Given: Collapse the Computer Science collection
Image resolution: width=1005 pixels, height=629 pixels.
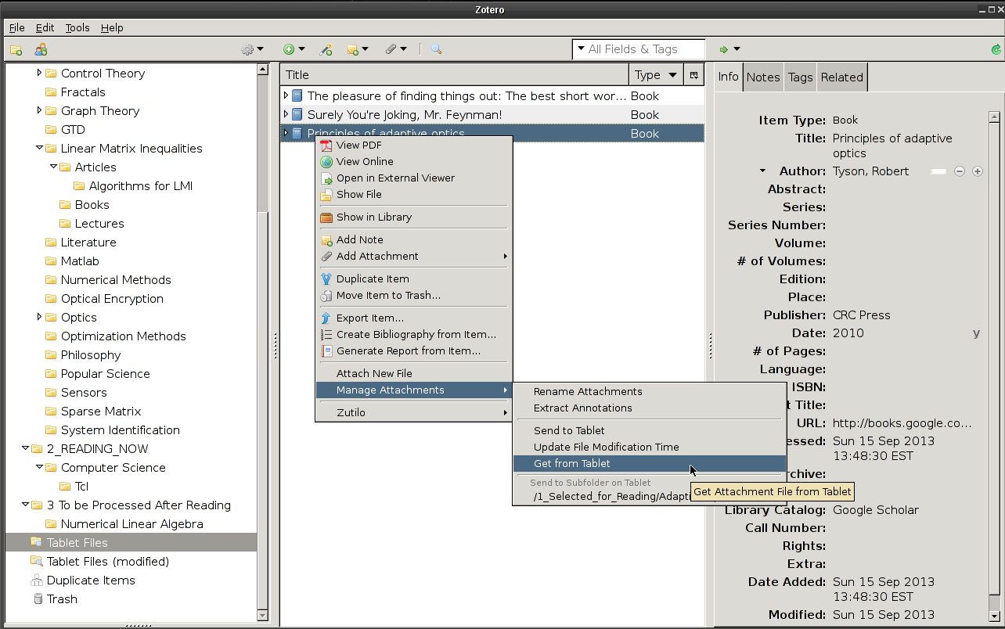Looking at the screenshot, I should [39, 468].
